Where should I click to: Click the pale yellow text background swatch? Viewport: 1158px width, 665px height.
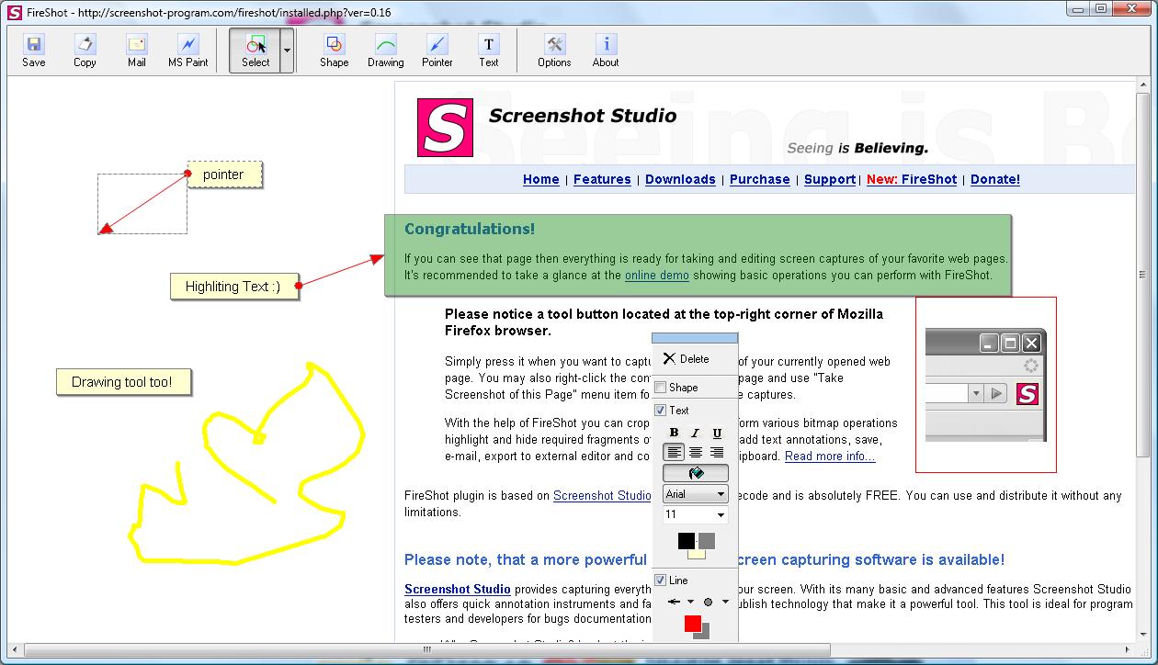pyautogui.click(x=697, y=553)
